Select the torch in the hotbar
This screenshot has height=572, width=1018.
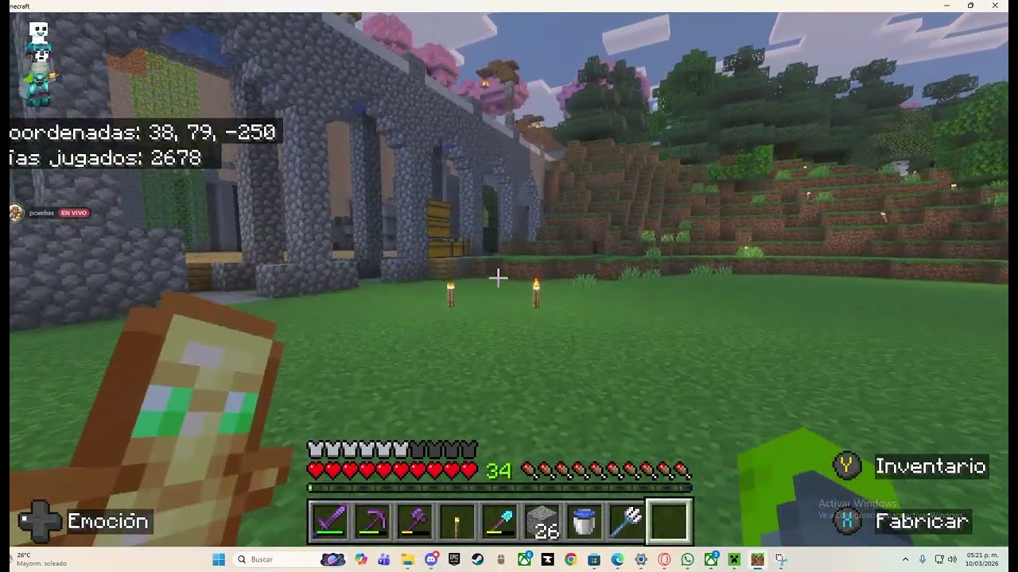coord(457,521)
